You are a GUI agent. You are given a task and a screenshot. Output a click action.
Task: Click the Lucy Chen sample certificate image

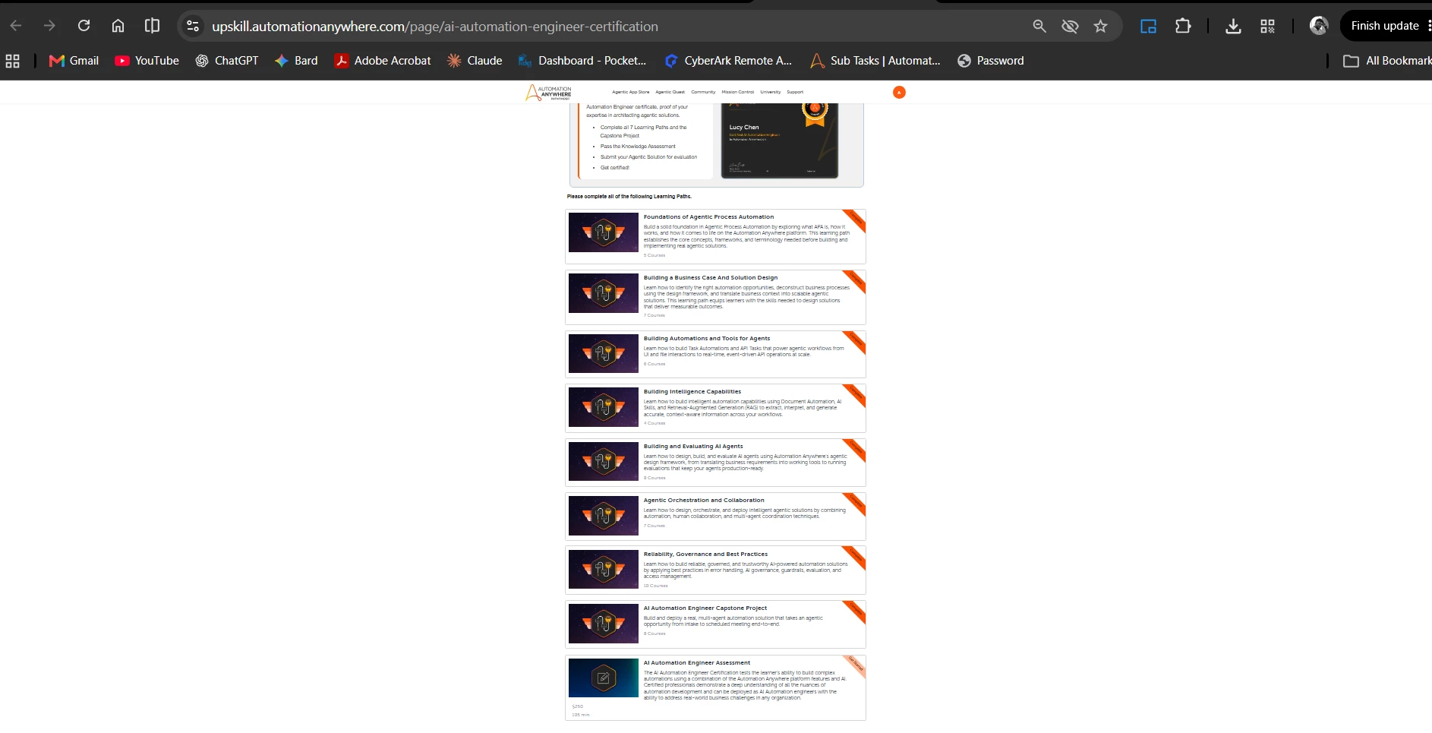[x=780, y=141]
